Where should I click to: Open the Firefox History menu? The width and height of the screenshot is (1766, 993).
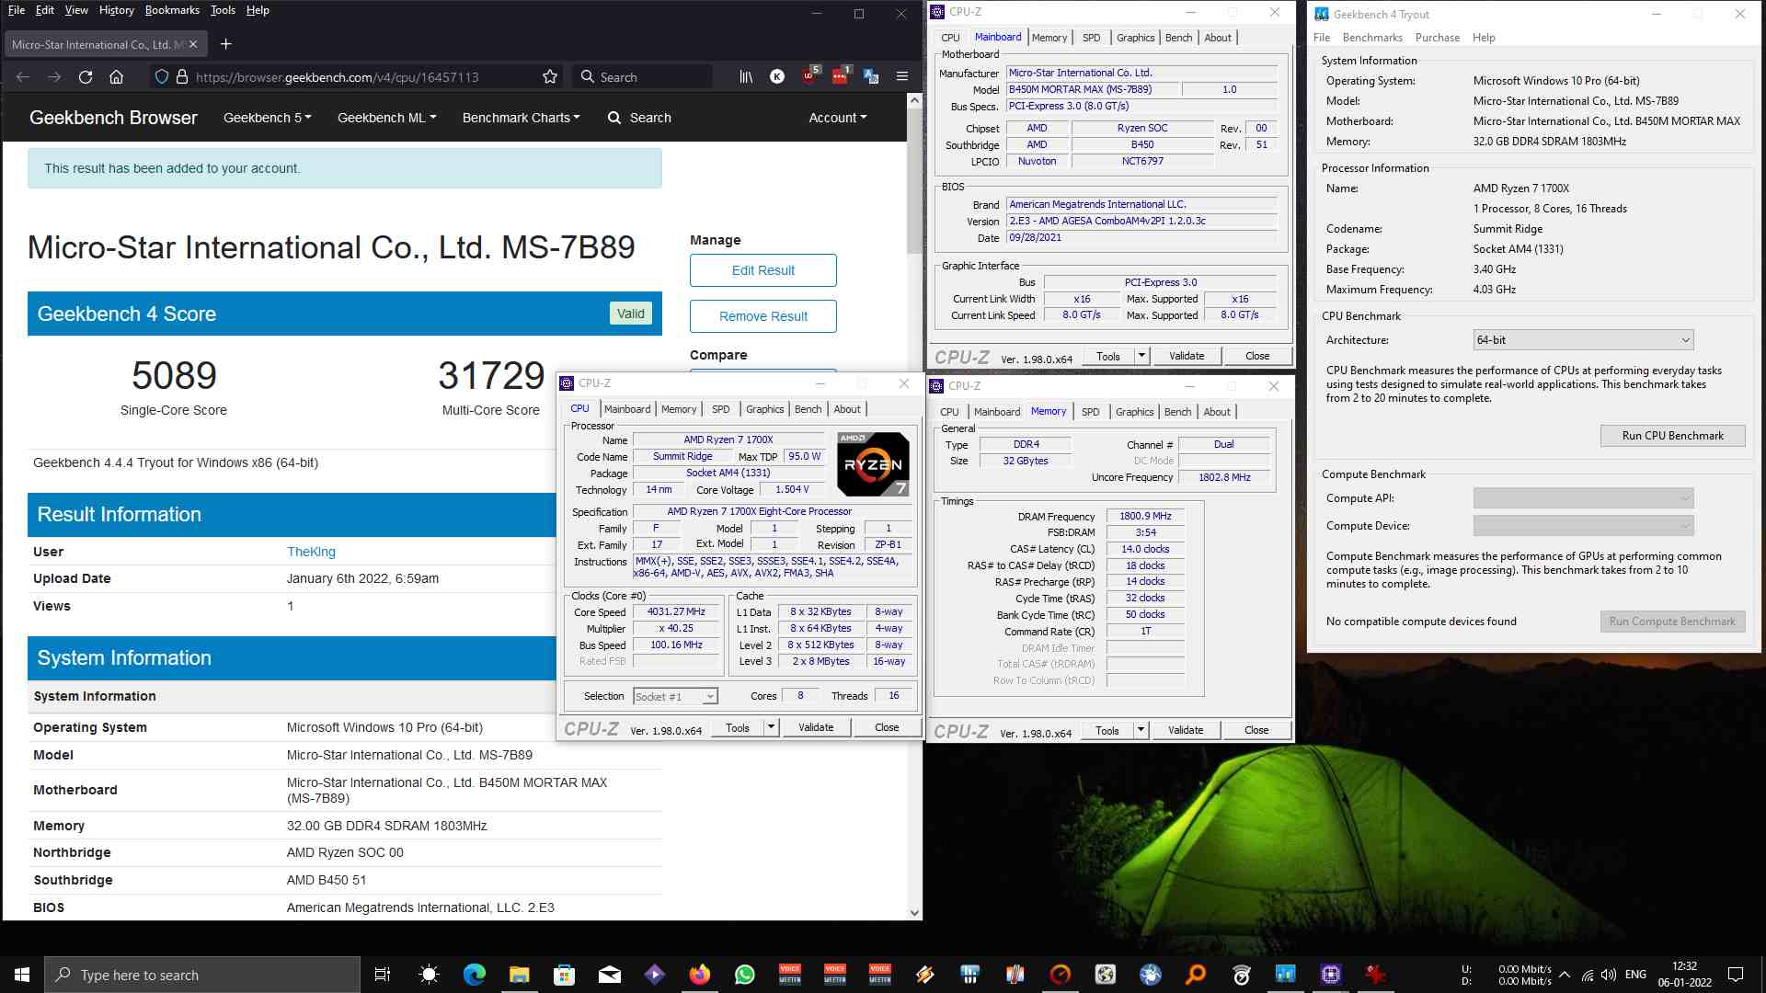coord(116,10)
